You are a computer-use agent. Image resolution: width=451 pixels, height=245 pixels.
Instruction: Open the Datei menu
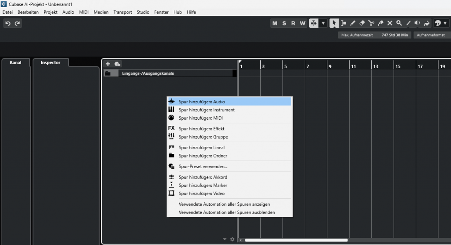(x=7, y=12)
